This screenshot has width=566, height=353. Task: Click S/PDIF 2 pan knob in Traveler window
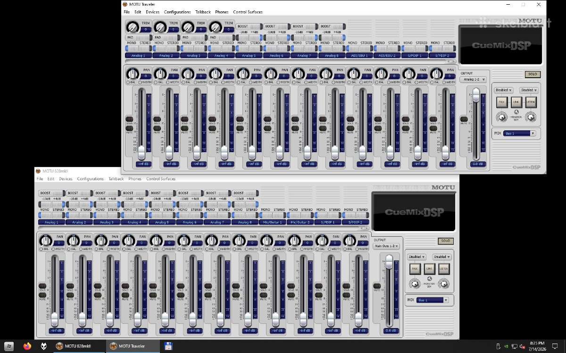tap(436, 73)
